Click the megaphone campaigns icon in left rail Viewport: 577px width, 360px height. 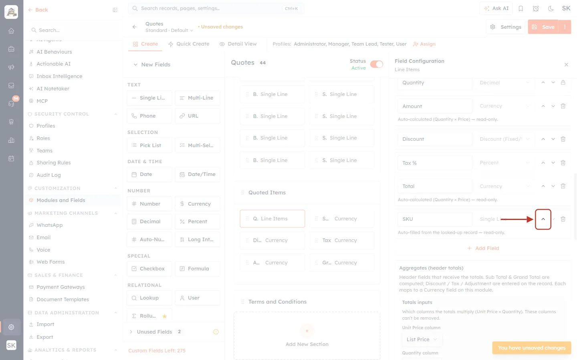click(x=11, y=67)
